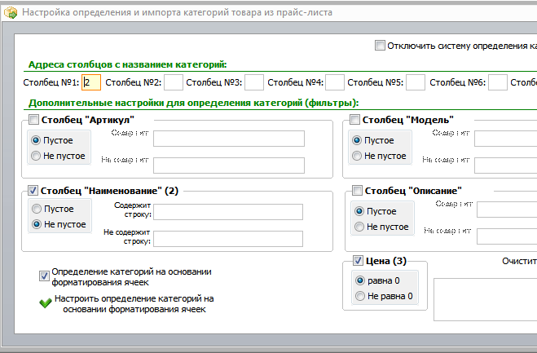Select Пустое radio in Описание group

click(x=359, y=211)
